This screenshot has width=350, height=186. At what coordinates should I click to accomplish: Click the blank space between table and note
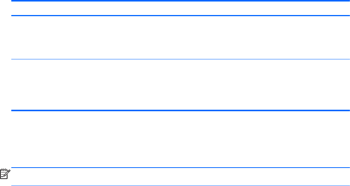click(180, 139)
